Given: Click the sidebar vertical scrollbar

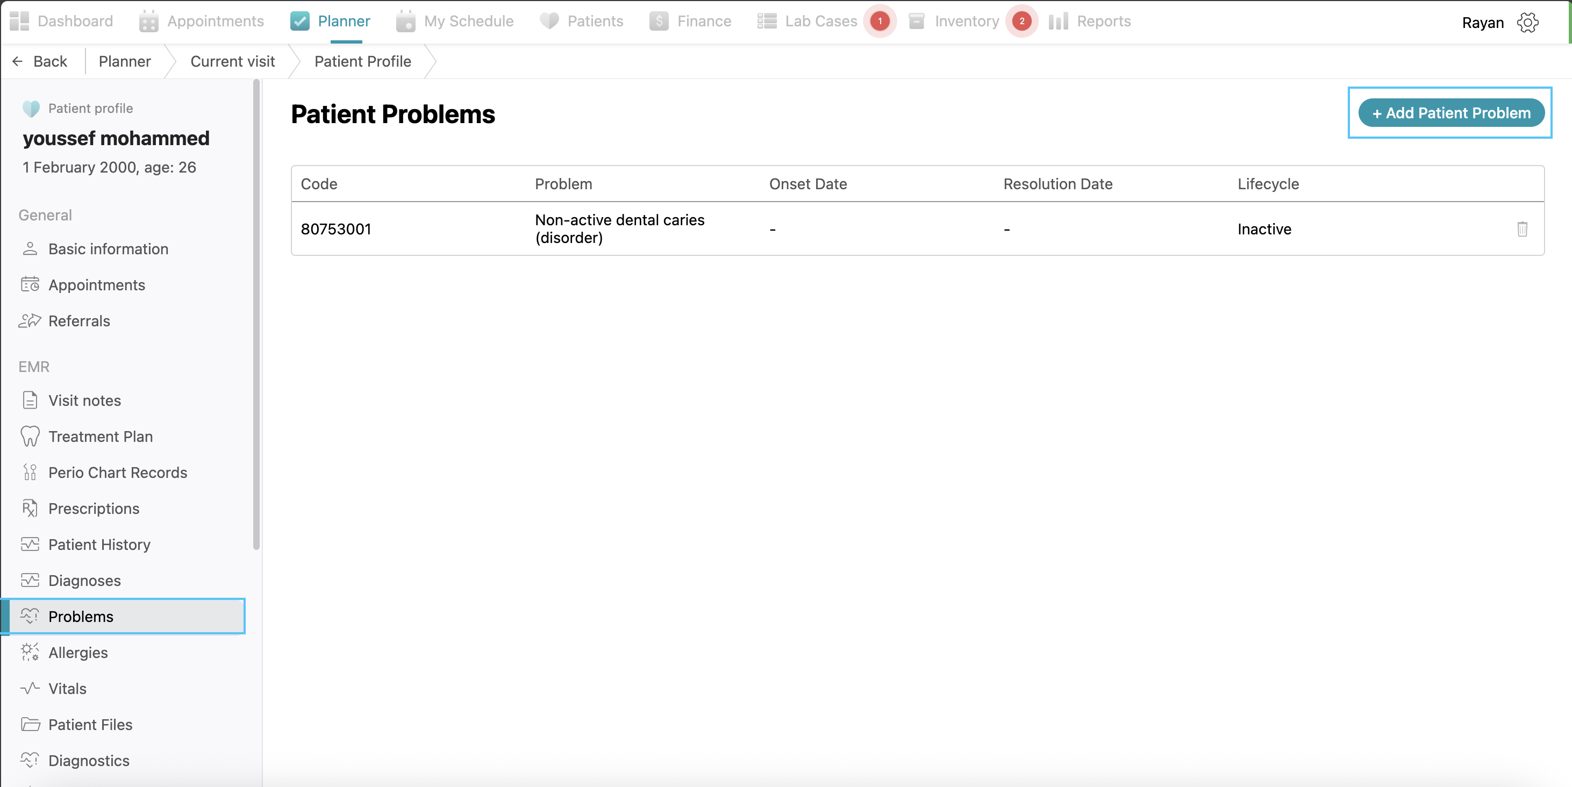Looking at the screenshot, I should coord(256,314).
